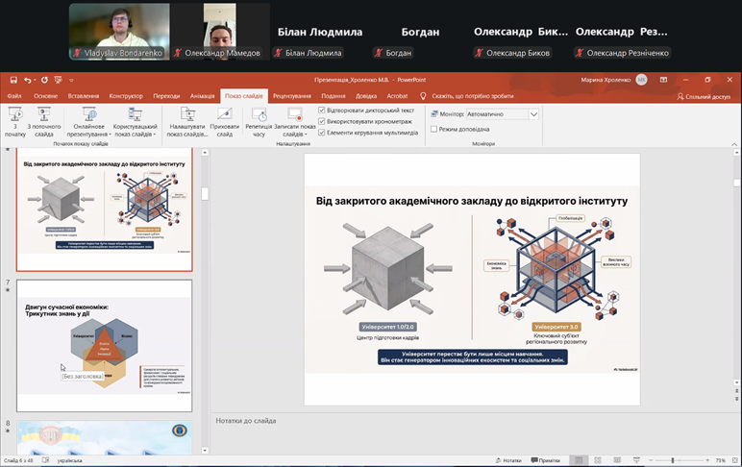742x467 pixels.
Task: Click slide thumbnail panel scroll-down arrow
Action: 205,451
